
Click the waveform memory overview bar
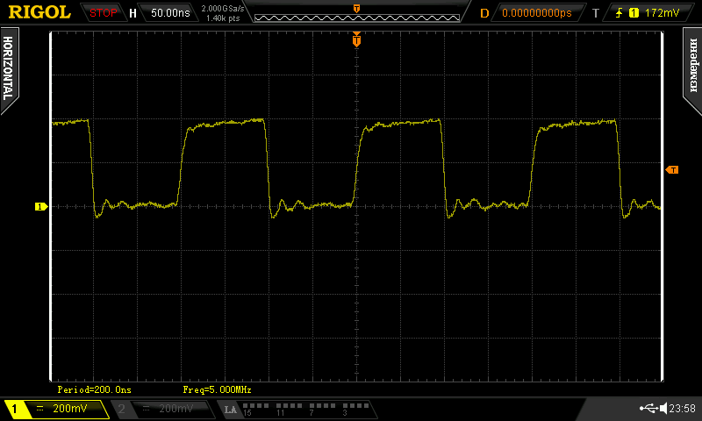(355, 13)
